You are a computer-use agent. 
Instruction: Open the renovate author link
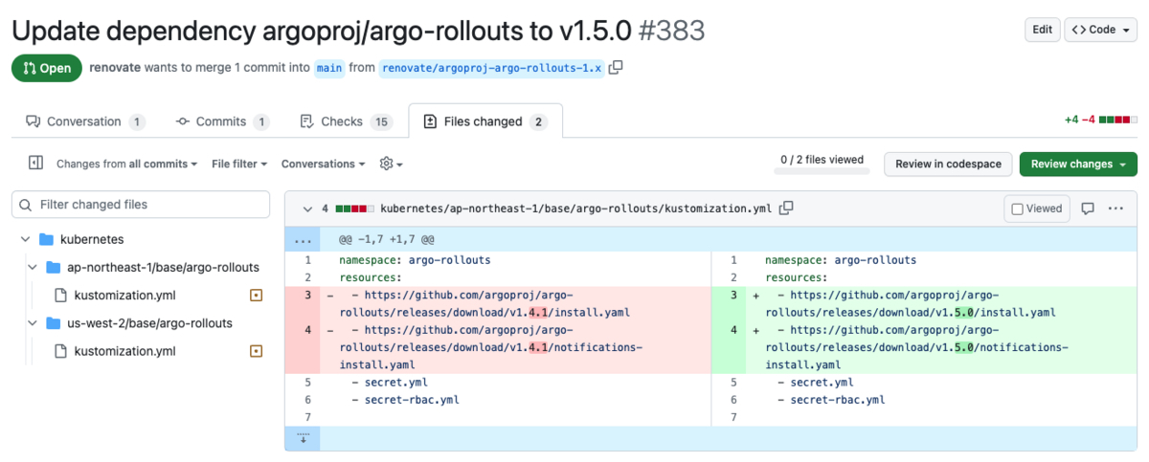point(117,68)
